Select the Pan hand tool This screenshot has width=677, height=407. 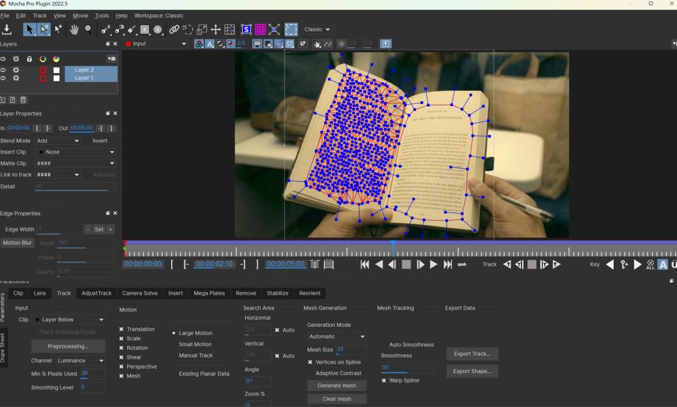click(x=74, y=29)
